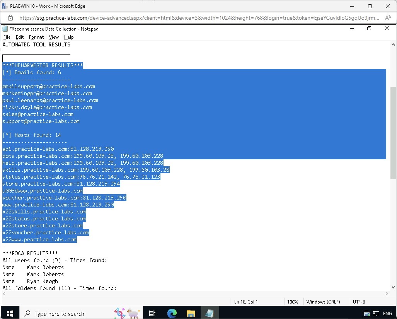Click the site lock icon in address bar
This screenshot has width=397, height=319.
coord(10,18)
